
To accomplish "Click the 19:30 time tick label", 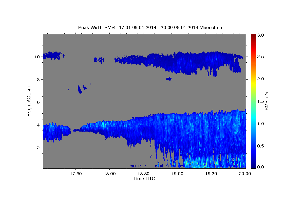I will 211,174.
